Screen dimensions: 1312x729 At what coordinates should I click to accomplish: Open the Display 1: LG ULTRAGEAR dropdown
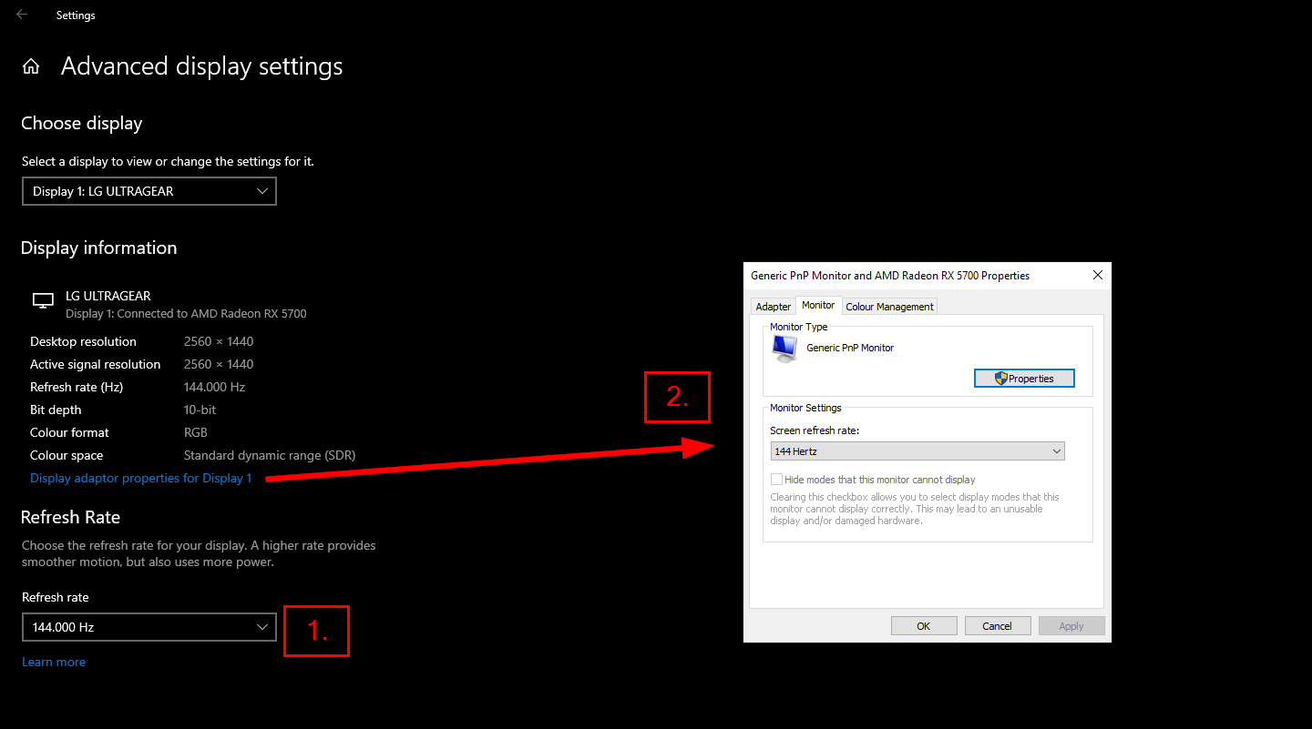(149, 191)
